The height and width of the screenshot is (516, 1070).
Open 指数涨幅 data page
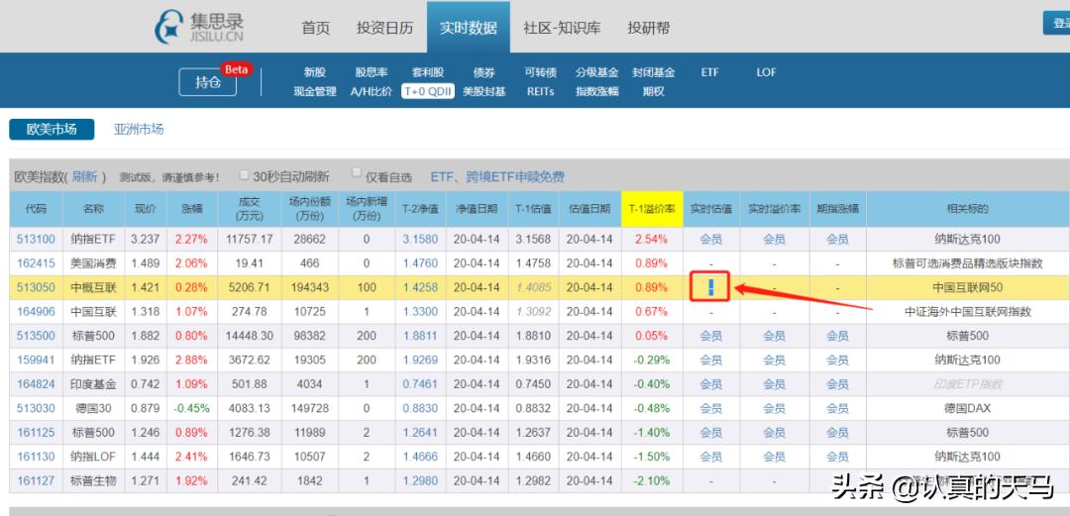click(597, 91)
